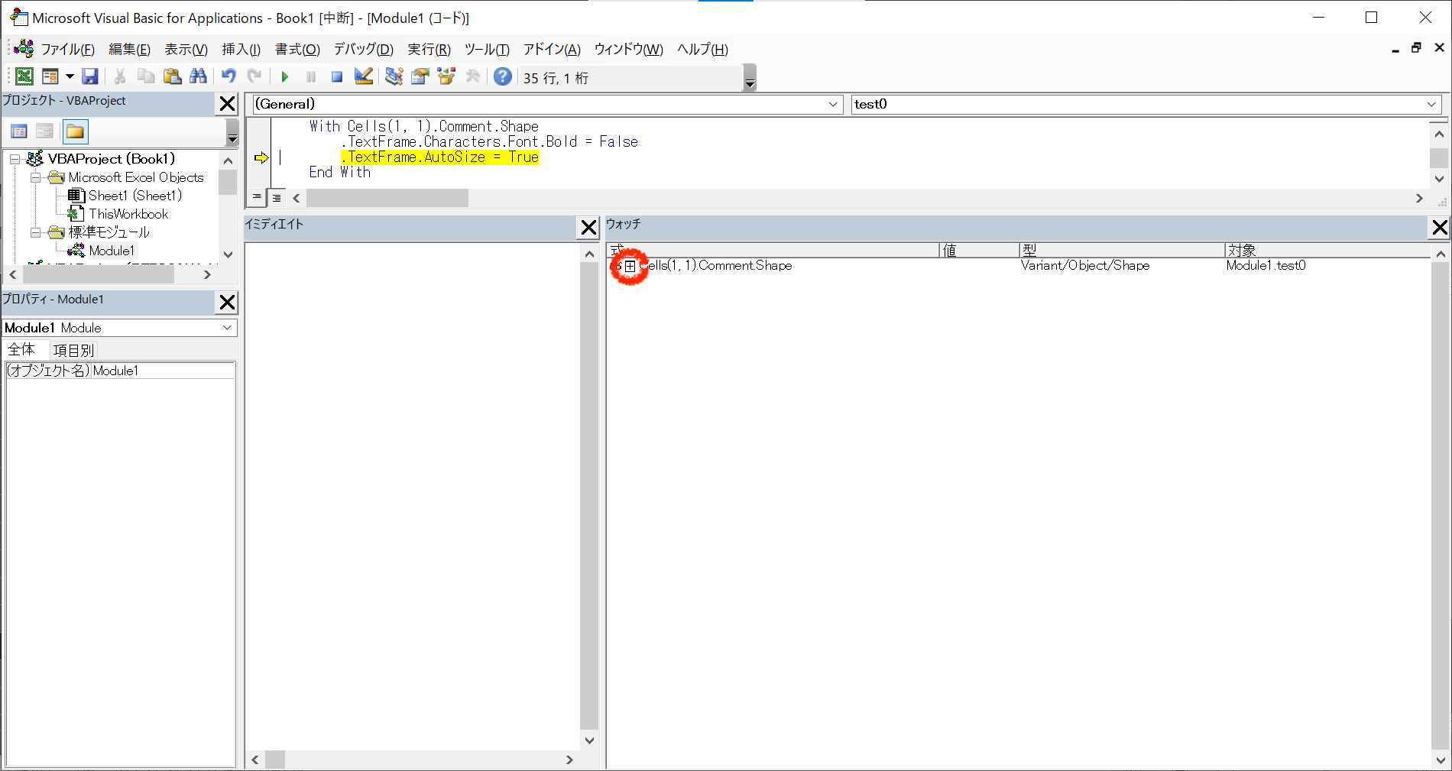1452x771 pixels.
Task: Click the 値 column header in Watch
Action: coord(979,250)
